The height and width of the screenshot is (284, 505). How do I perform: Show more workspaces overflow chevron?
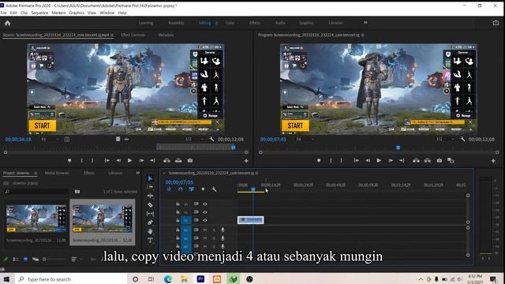(x=365, y=23)
